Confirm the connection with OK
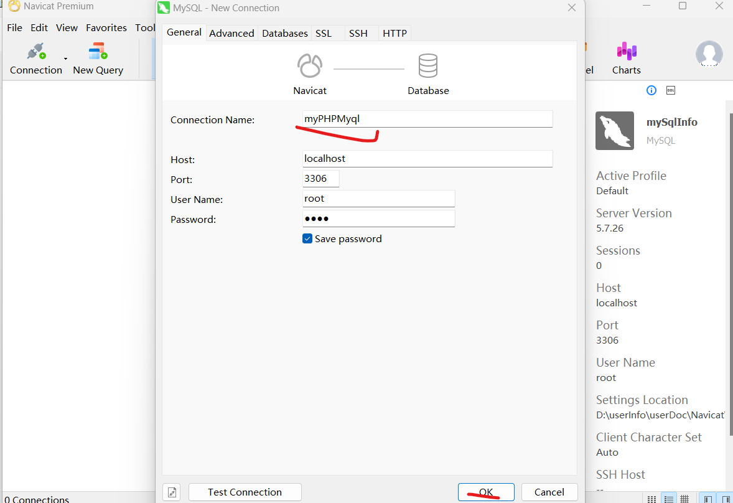Image resolution: width=733 pixels, height=503 pixels. point(486,492)
